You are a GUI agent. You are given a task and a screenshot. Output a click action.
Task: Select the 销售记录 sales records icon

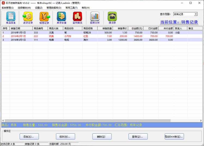[44, 18]
